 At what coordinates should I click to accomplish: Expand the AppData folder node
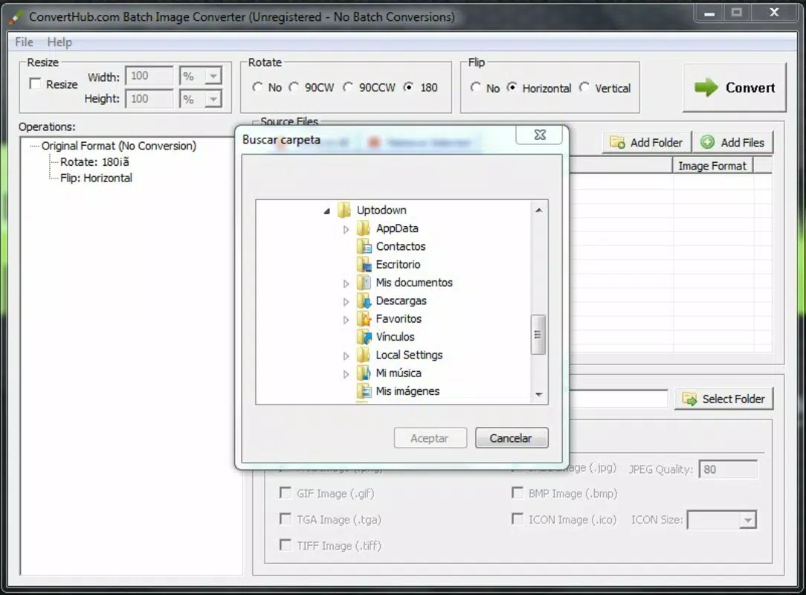[x=346, y=229]
